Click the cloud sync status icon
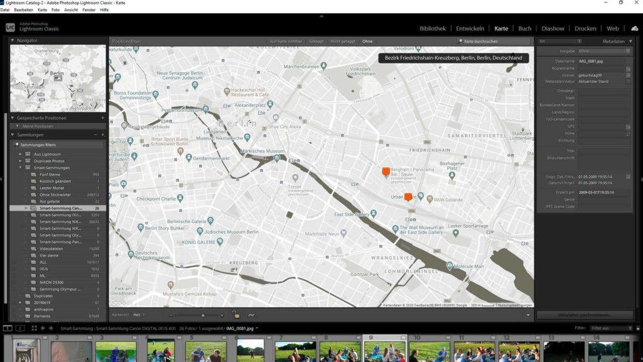The width and height of the screenshot is (643, 362). pyautogui.click(x=634, y=28)
